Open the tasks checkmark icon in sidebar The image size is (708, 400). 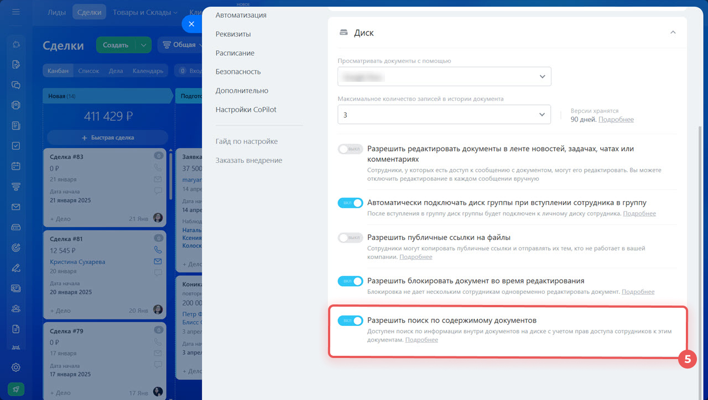15,146
